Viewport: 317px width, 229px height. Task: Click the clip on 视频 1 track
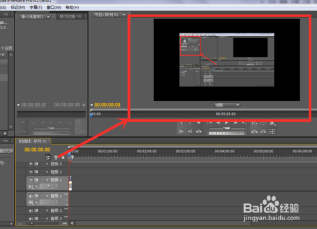70,183
